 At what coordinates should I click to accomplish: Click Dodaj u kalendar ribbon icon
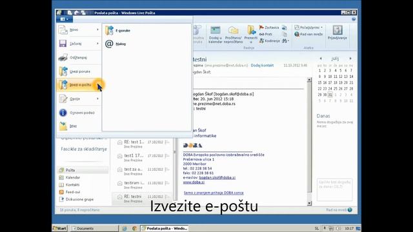pyautogui.click(x=215, y=34)
